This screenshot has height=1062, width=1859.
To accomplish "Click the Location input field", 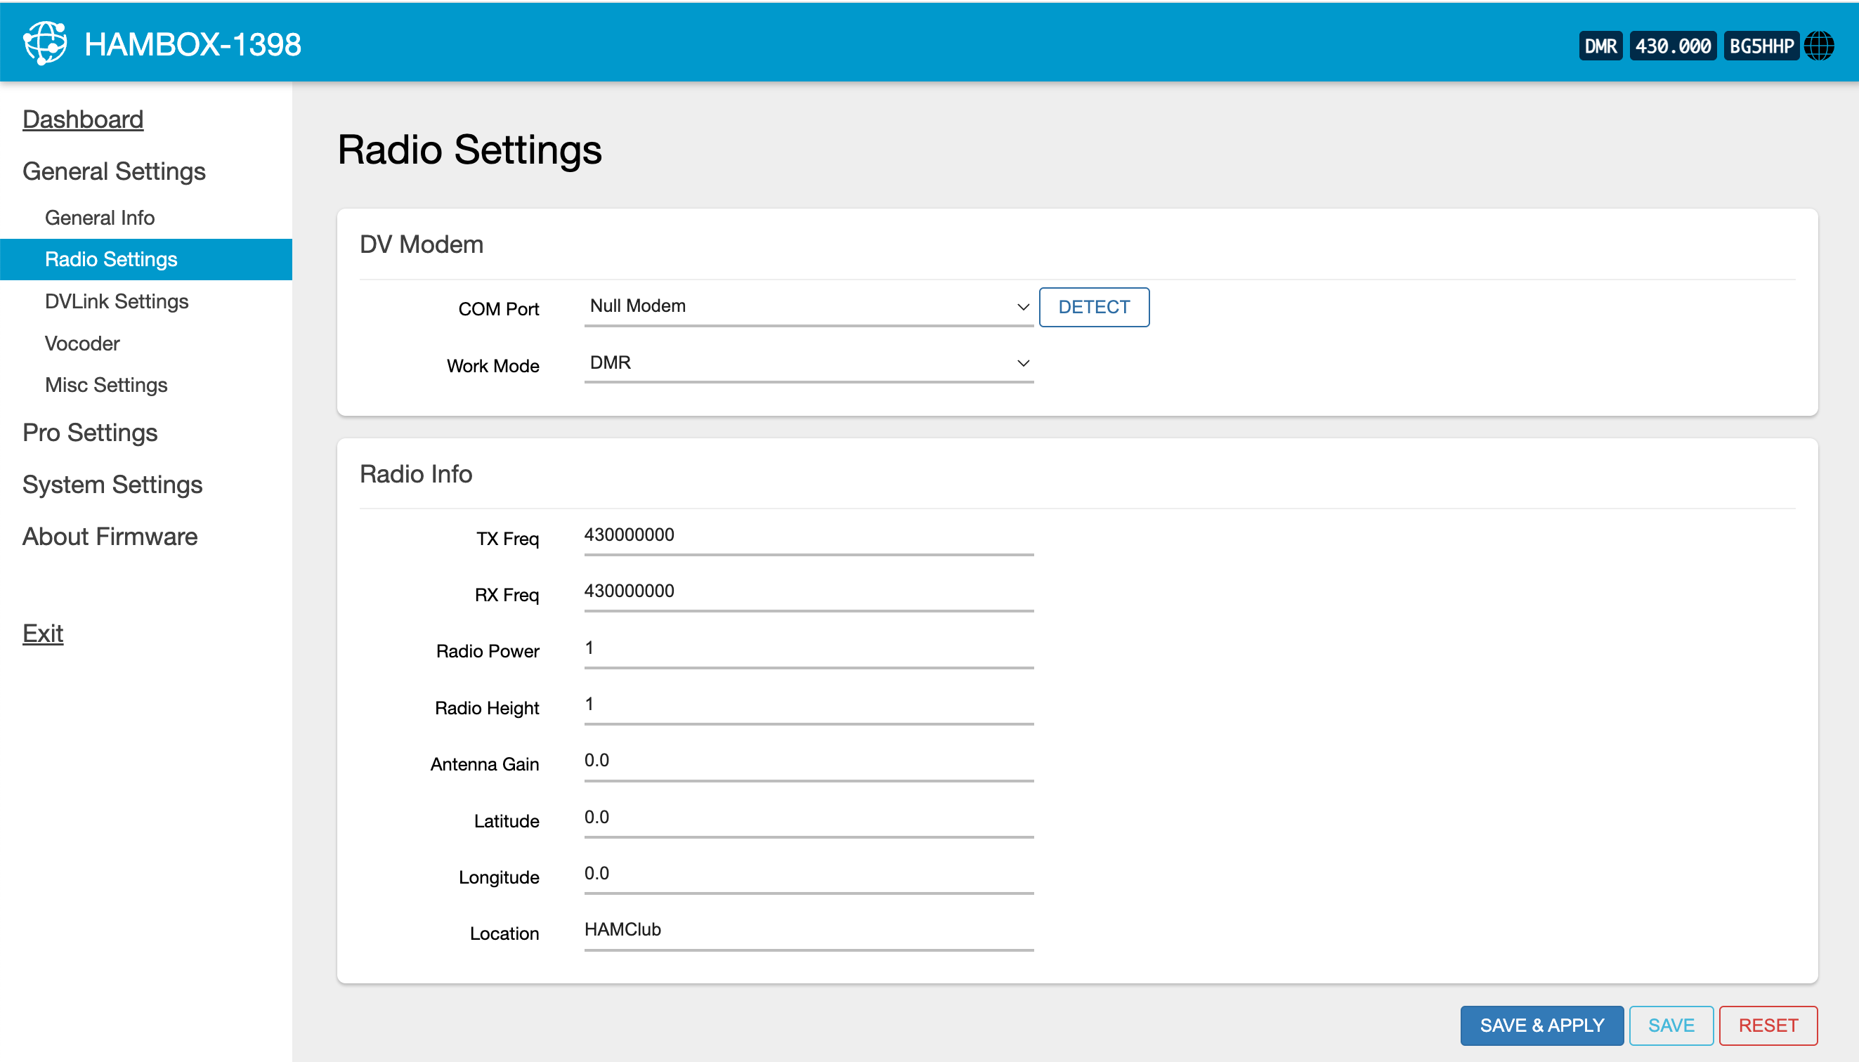I will 809,931.
